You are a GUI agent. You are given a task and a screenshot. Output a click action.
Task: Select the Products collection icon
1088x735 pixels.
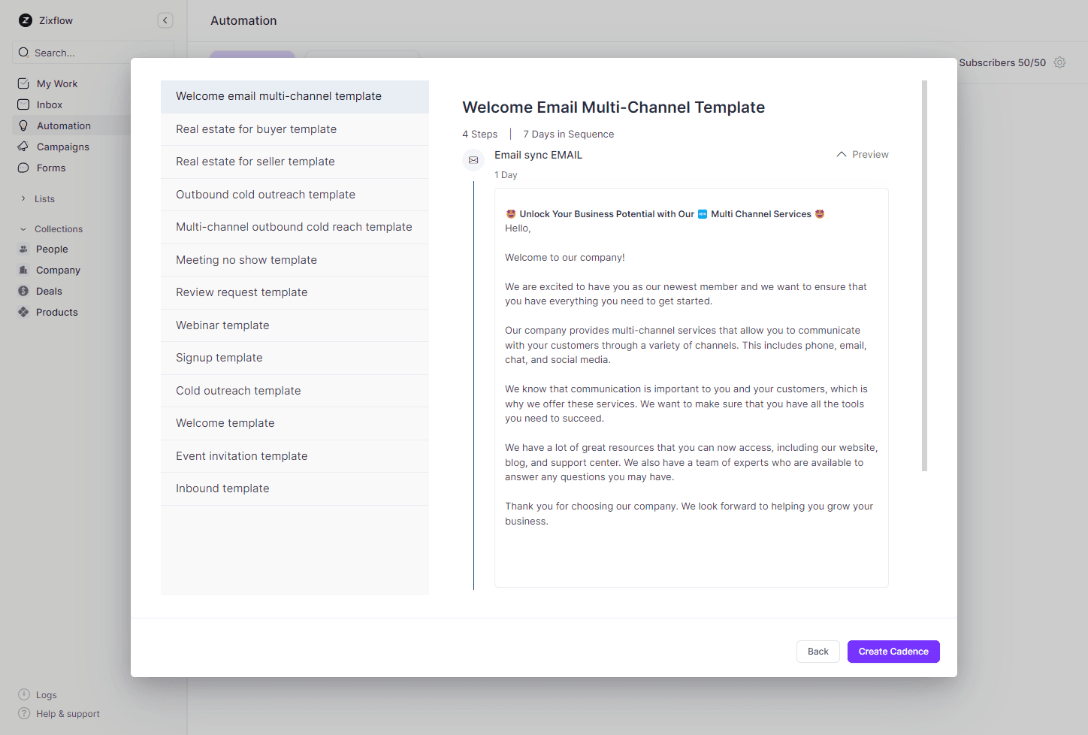(x=23, y=312)
